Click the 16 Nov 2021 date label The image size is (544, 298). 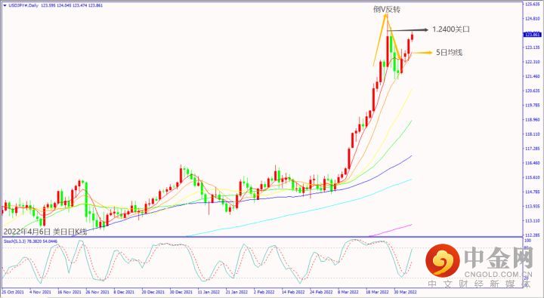(69, 292)
